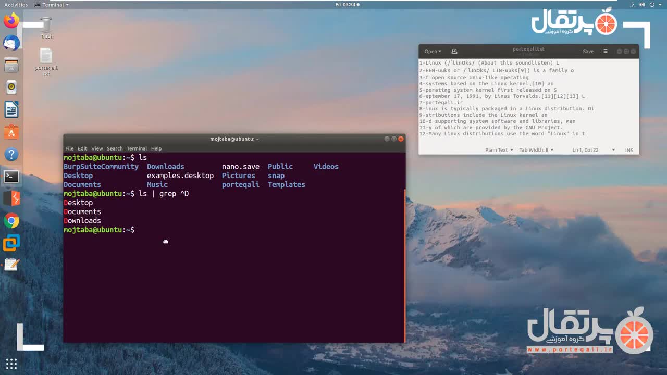Open Thunderbird mail from the dock
Screen dimensions: 667x375
point(11,43)
